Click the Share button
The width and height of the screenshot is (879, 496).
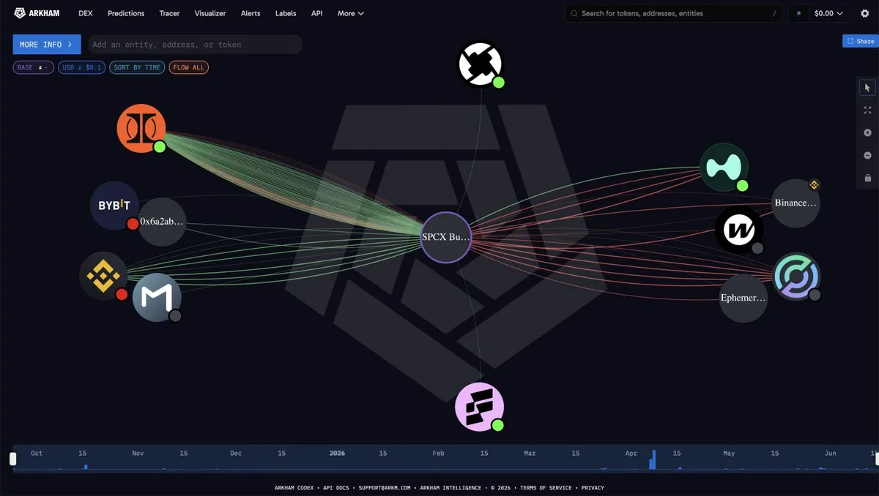click(x=860, y=41)
